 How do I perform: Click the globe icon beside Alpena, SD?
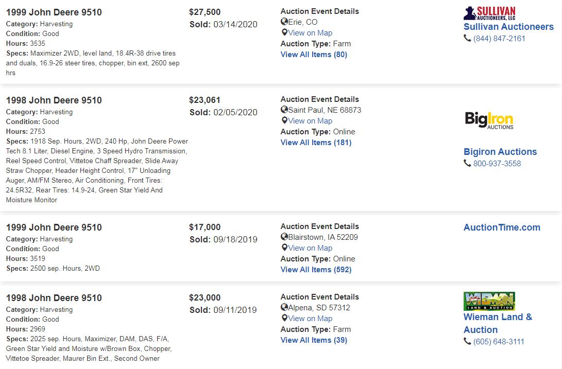point(284,307)
